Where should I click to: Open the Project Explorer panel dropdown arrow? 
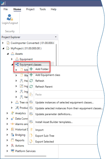(x=56, y=37)
